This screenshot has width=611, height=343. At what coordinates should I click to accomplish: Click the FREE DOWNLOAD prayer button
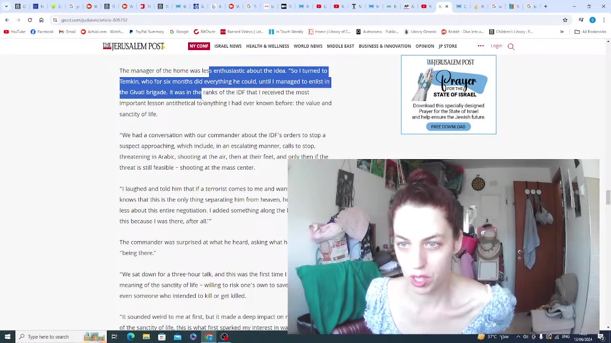[448, 127]
